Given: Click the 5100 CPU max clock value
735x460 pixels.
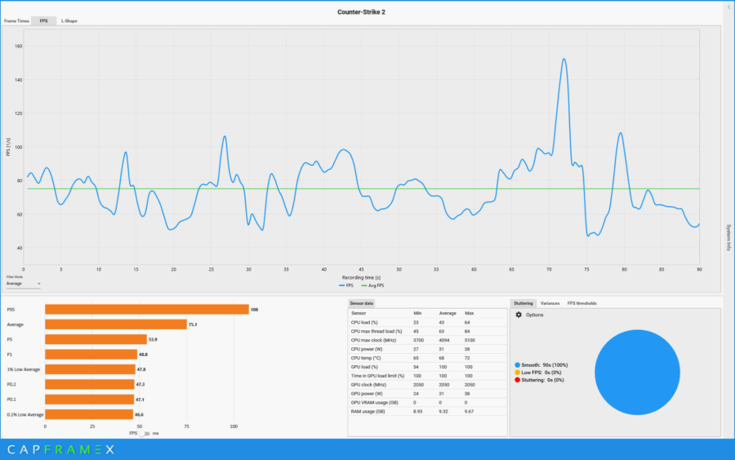Looking at the screenshot, I should click(x=470, y=340).
